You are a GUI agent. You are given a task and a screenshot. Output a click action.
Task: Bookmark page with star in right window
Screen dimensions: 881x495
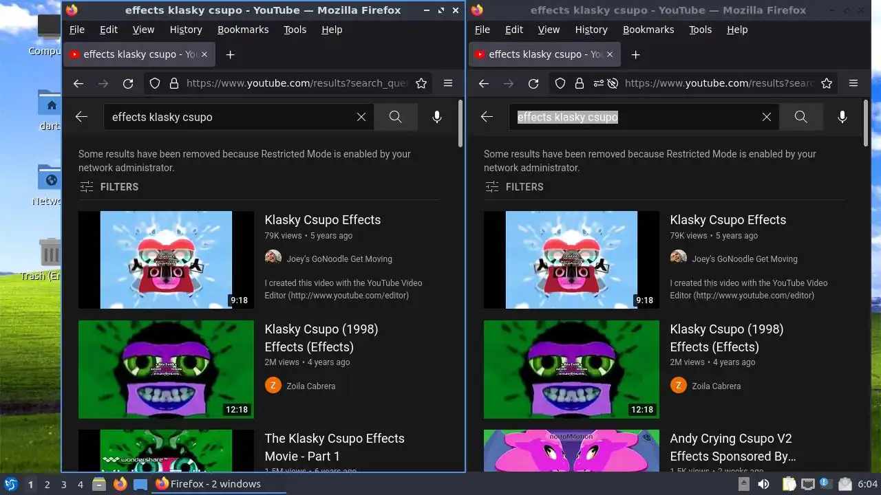[827, 83]
